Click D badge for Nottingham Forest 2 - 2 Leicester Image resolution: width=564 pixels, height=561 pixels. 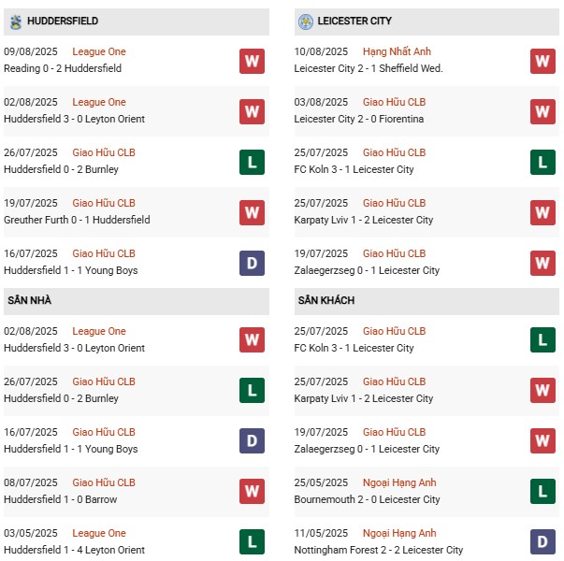tap(542, 541)
